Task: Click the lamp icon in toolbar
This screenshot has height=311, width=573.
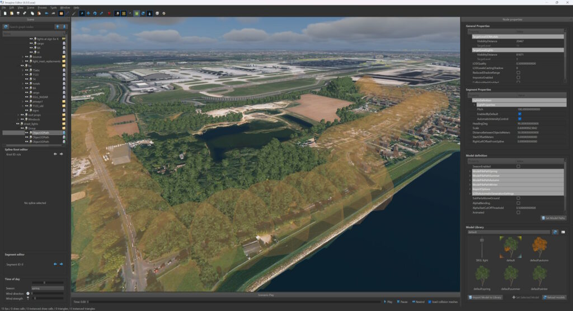Action: (117, 13)
